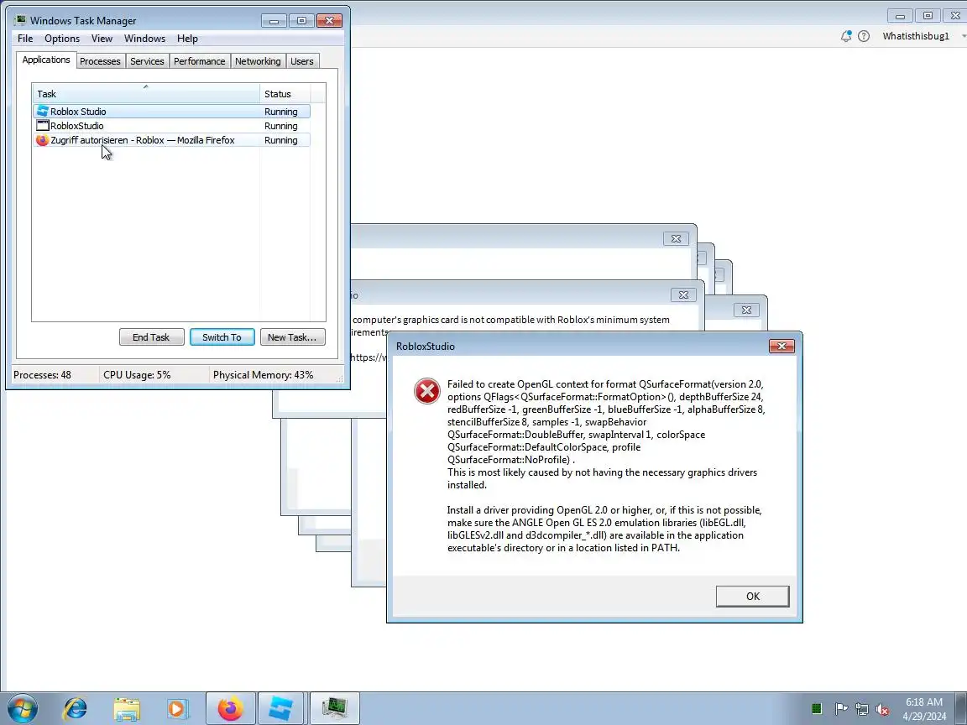Click the Task Manager taskbar icon
This screenshot has height=725, width=967.
point(333,708)
